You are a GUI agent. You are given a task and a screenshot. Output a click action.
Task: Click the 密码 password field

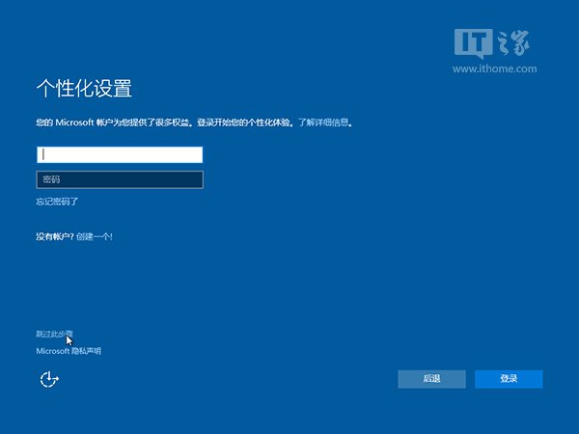click(120, 179)
